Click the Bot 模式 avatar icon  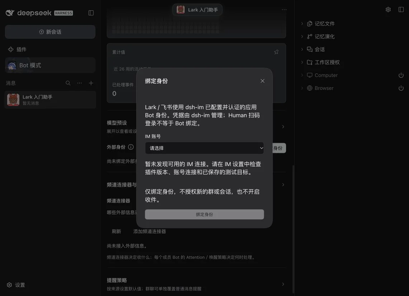pyautogui.click(x=12, y=65)
